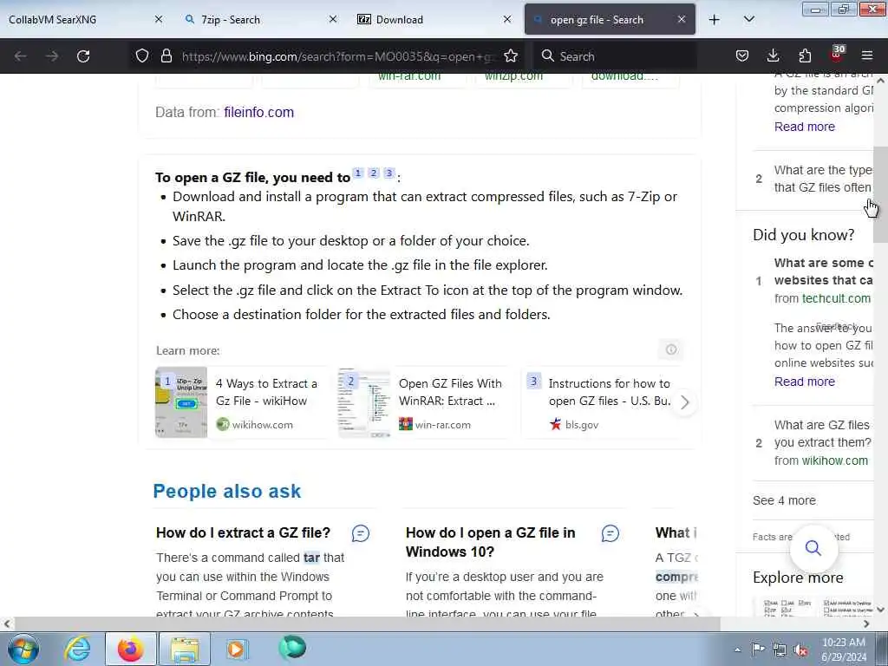Viewport: 888px width, 666px height.
Task: Click the WinRAR card thumbnail image
Action: (x=364, y=402)
